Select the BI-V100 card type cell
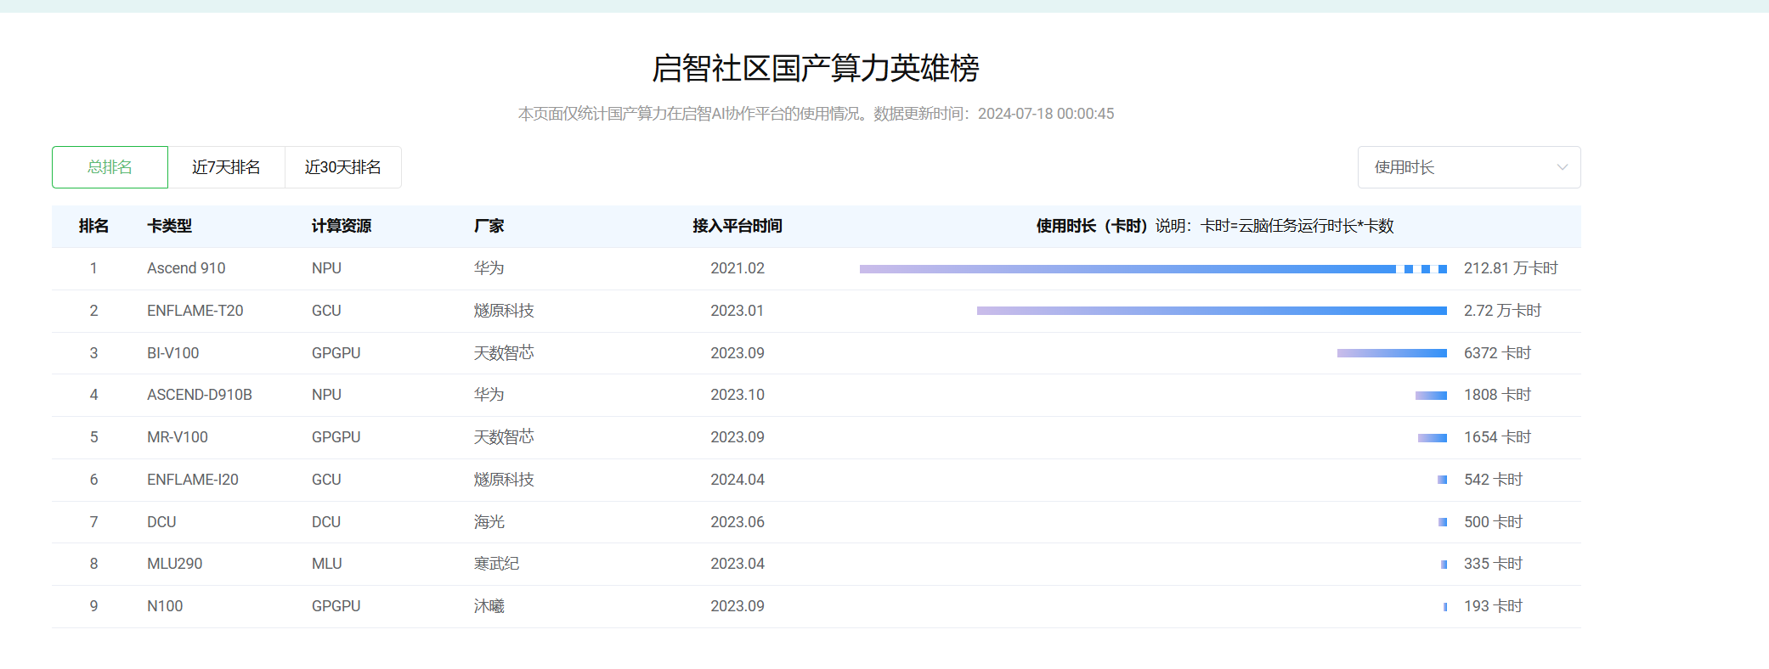 [x=173, y=353]
